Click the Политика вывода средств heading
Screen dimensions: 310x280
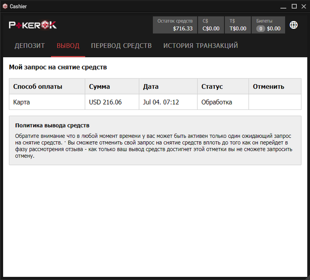[52, 125]
